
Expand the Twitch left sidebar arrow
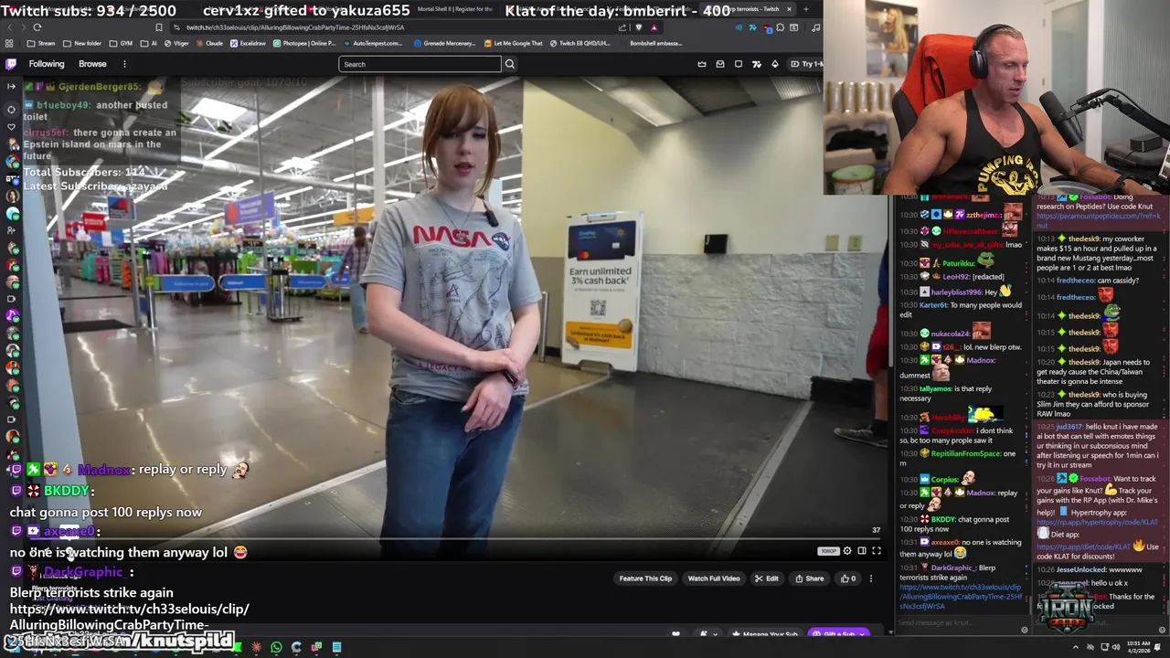point(11,86)
